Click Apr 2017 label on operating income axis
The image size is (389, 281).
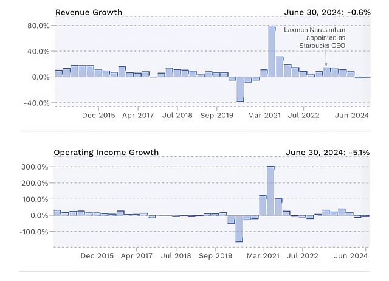[x=137, y=255]
